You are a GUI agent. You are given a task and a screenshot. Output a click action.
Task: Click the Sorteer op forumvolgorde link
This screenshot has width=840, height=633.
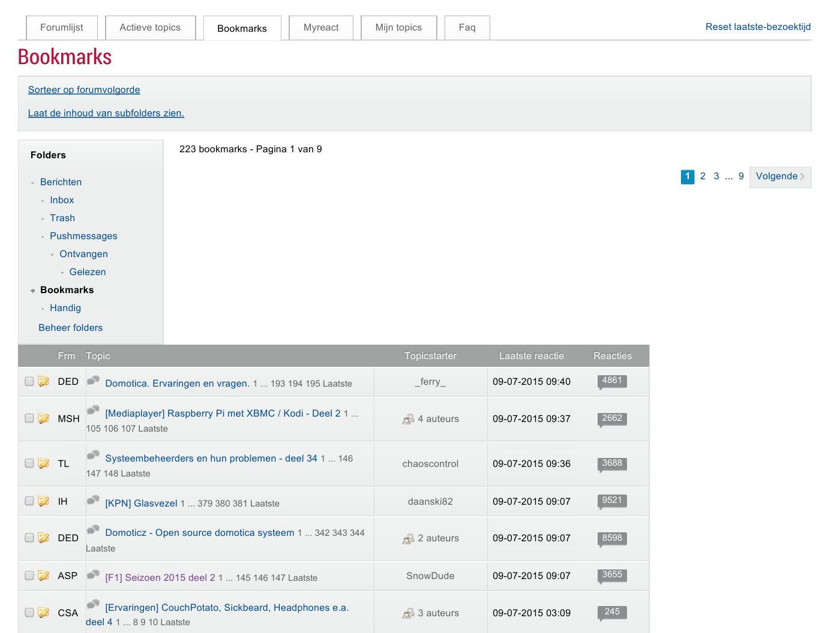click(x=84, y=90)
